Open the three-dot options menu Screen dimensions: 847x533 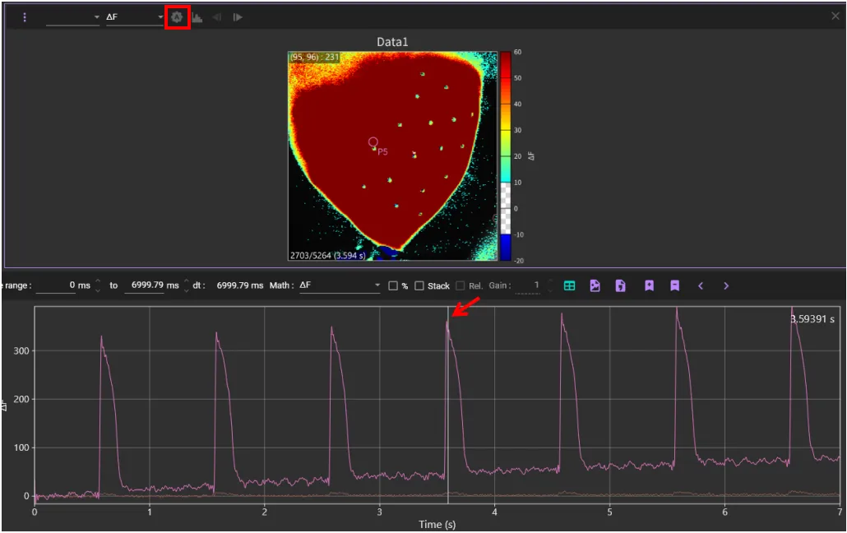click(x=25, y=17)
